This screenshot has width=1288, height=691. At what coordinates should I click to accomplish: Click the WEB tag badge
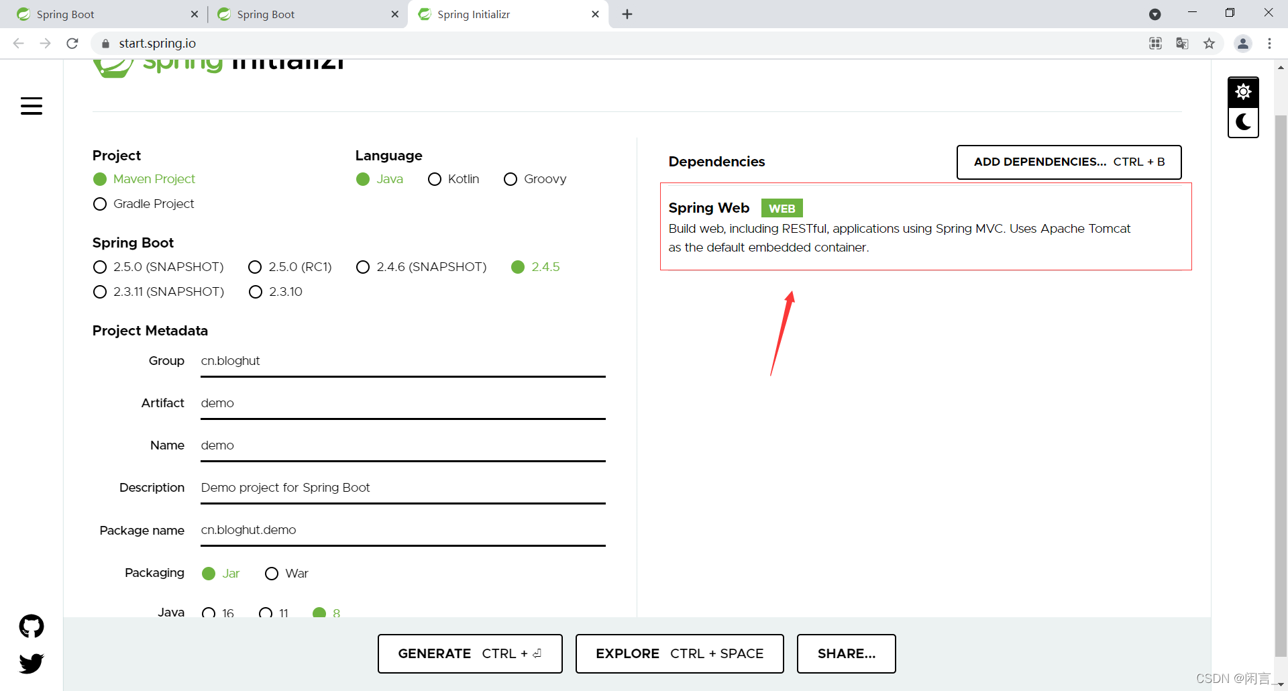pos(782,208)
